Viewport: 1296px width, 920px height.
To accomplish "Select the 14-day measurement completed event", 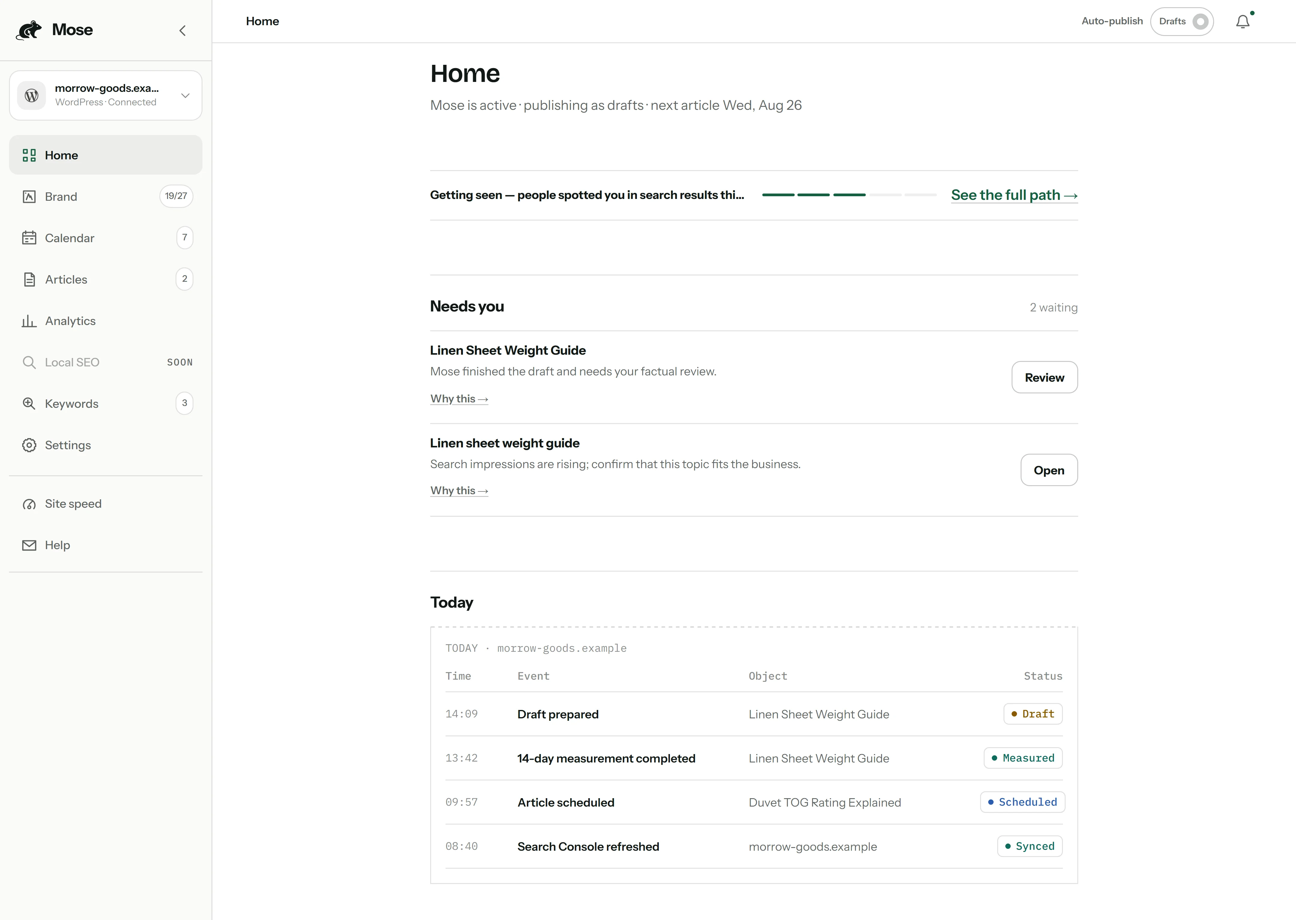I will point(606,759).
